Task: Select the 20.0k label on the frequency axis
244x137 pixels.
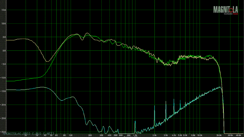Action: click(x=219, y=135)
